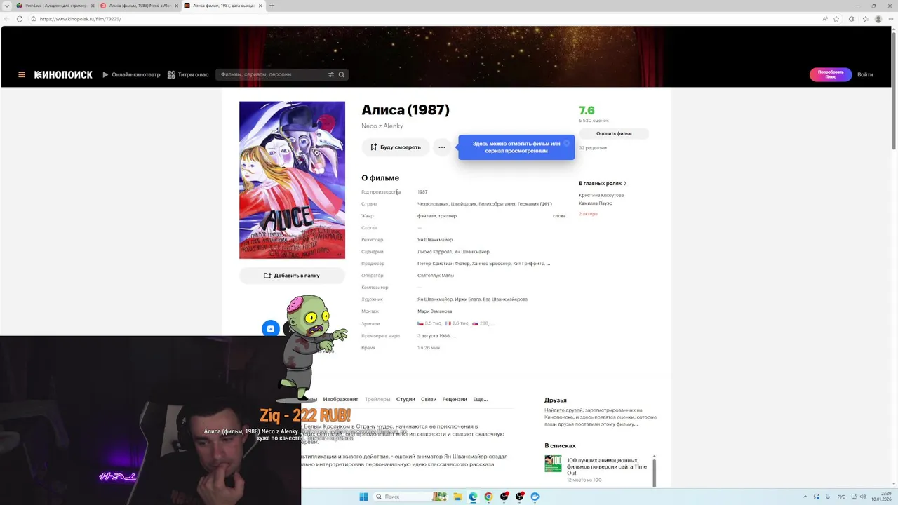Image resolution: width=898 pixels, height=505 pixels.
Task: Open the Kinopoisk hamburger menu
Action: pyautogui.click(x=22, y=74)
